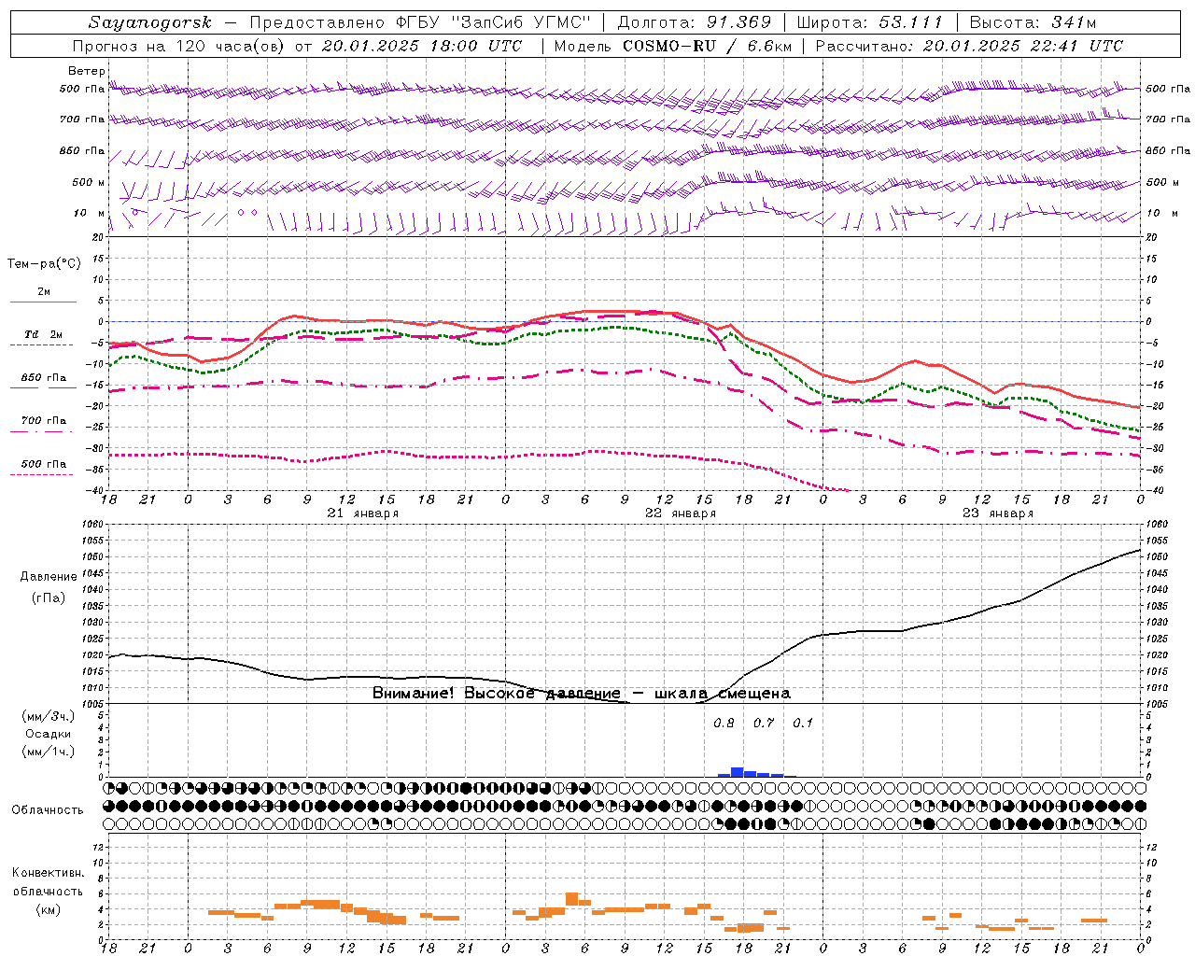Click the 'Тем-ра(°C)' temperature label
Screen dimensions: 1195x956
(44, 264)
